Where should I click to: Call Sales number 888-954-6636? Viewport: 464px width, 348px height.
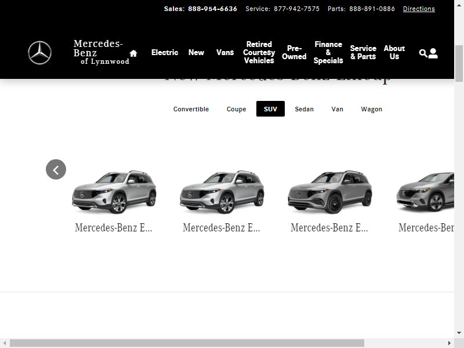212,9
